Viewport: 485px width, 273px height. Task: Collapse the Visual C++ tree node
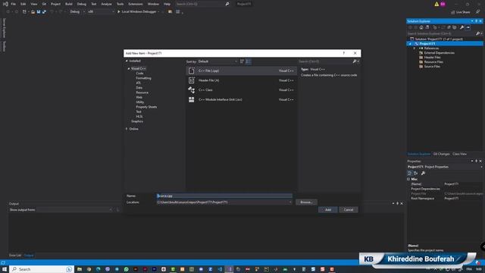[129, 69]
